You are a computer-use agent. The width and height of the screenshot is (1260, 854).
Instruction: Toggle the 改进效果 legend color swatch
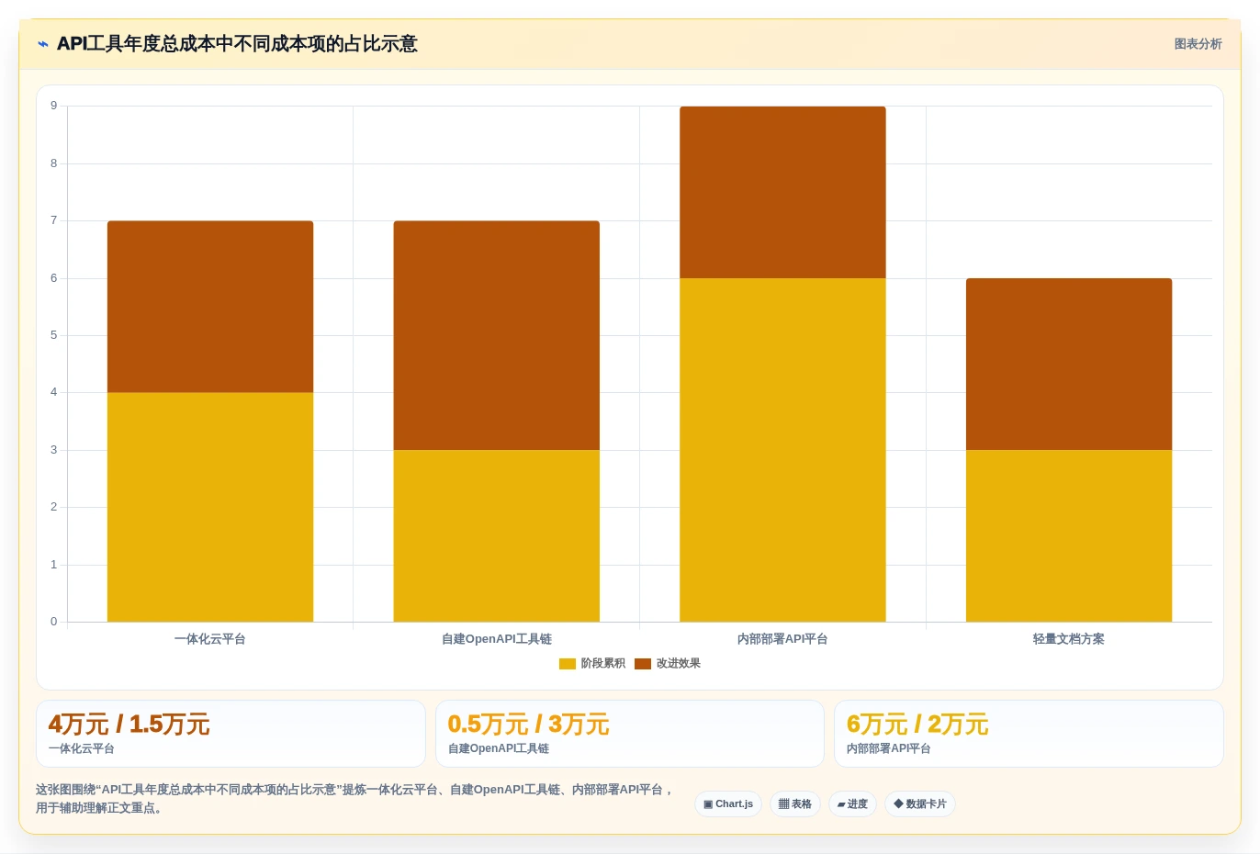click(643, 664)
